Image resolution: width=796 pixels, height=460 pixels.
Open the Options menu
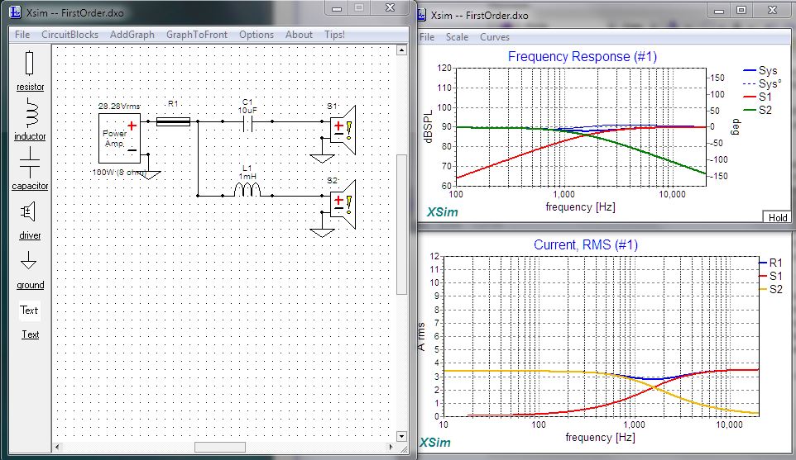pos(257,35)
